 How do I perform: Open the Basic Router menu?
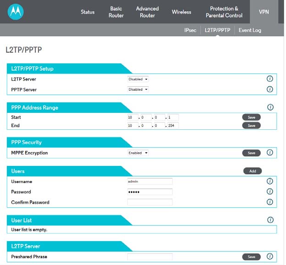(116, 12)
